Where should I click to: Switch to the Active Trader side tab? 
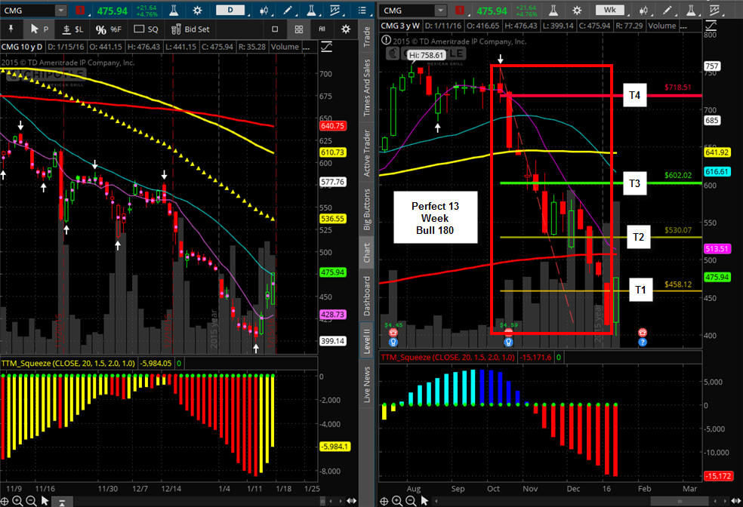(367, 153)
